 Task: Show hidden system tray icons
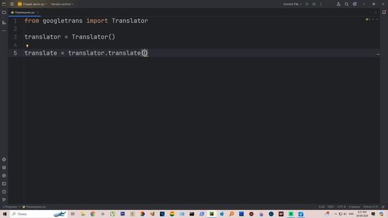tap(335, 214)
